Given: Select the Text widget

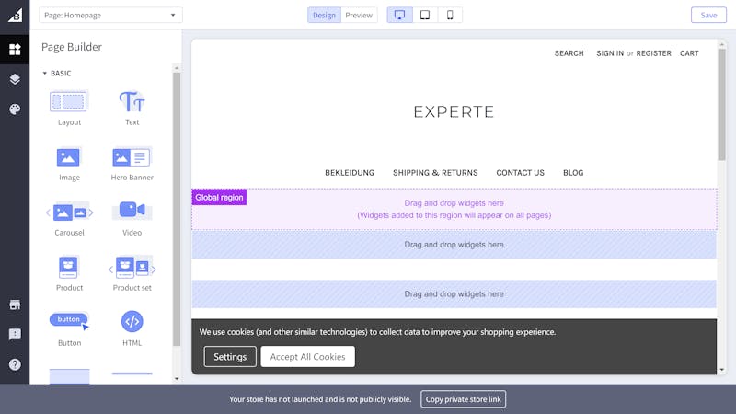Looking at the screenshot, I should 132,108.
